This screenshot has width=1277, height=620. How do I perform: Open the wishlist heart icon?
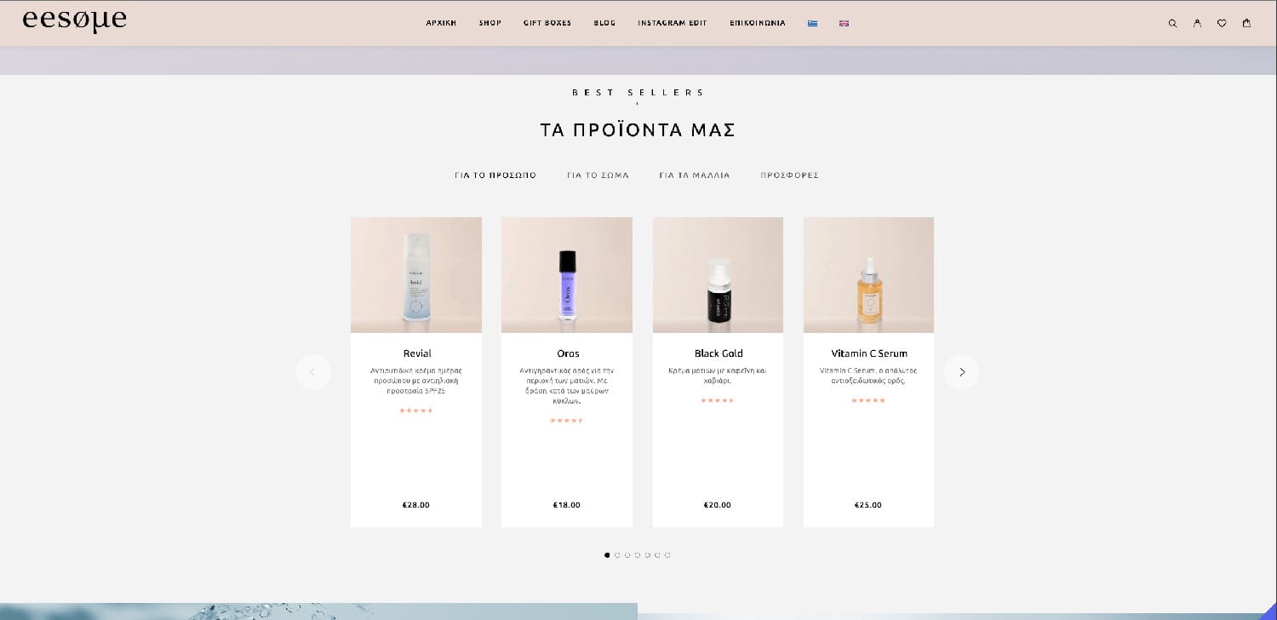click(1222, 24)
